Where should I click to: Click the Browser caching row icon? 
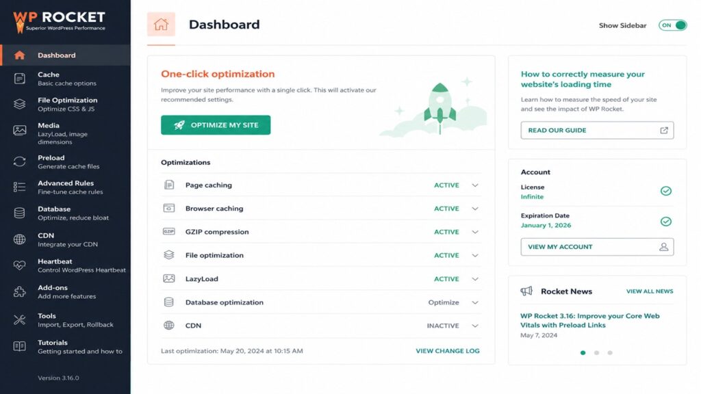tap(169, 208)
